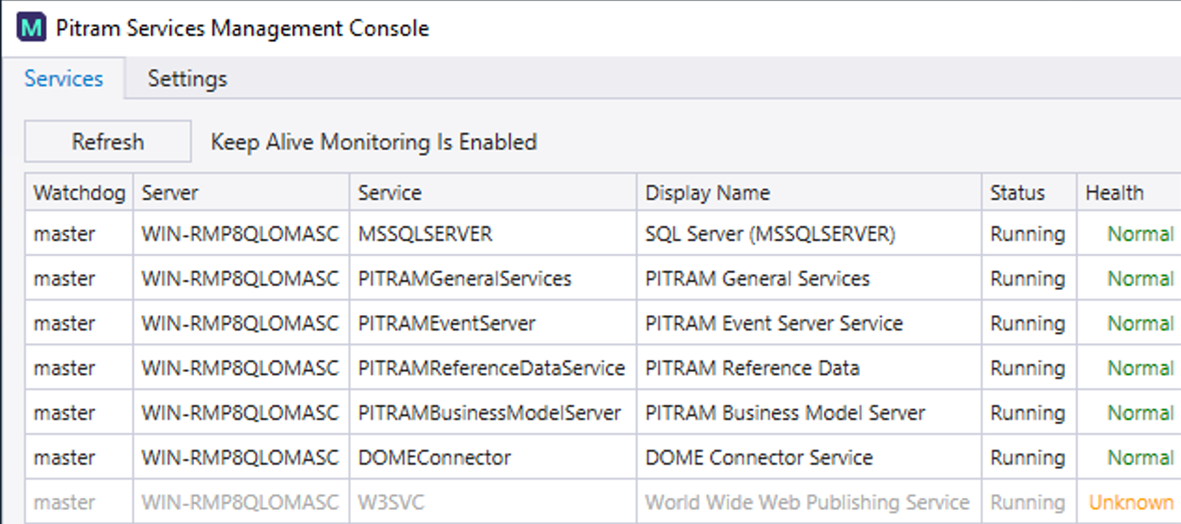Select the MSSQLSERVER service row
The height and width of the screenshot is (524, 1181).
click(425, 234)
